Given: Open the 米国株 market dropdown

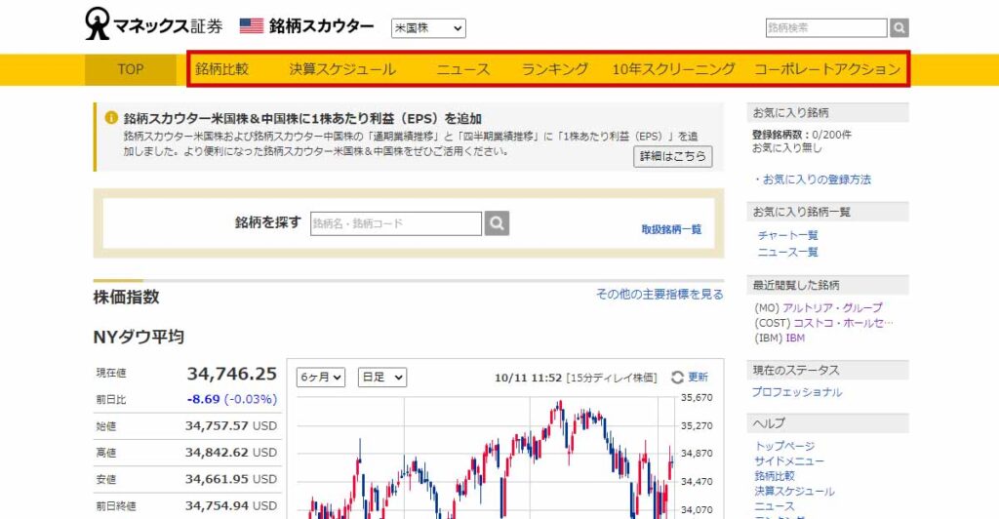Looking at the screenshot, I should (428, 28).
